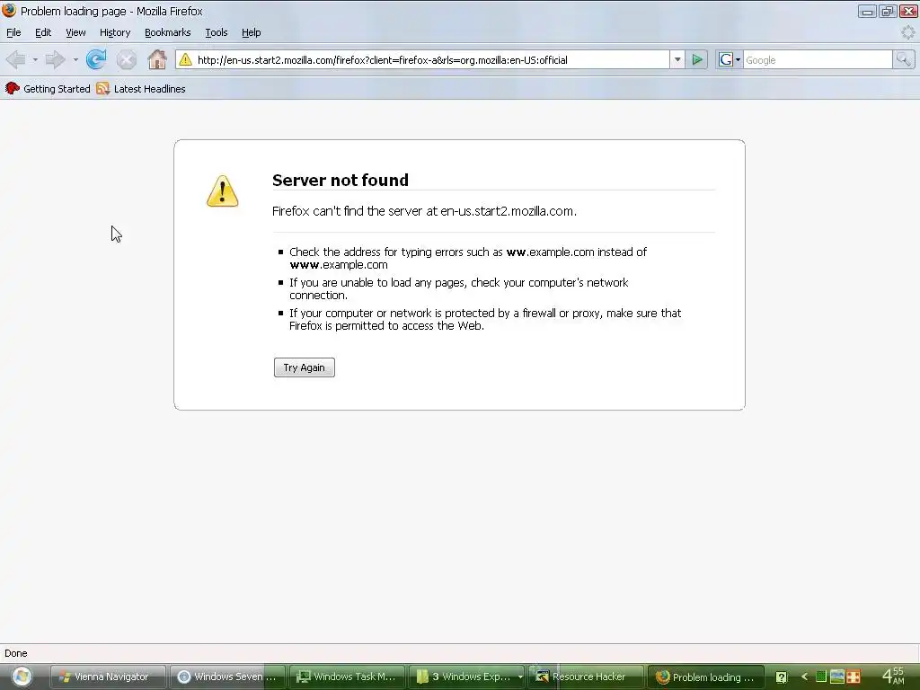This screenshot has height=690, width=920.
Task: Reload the page with the Reload icon
Action: click(x=96, y=59)
